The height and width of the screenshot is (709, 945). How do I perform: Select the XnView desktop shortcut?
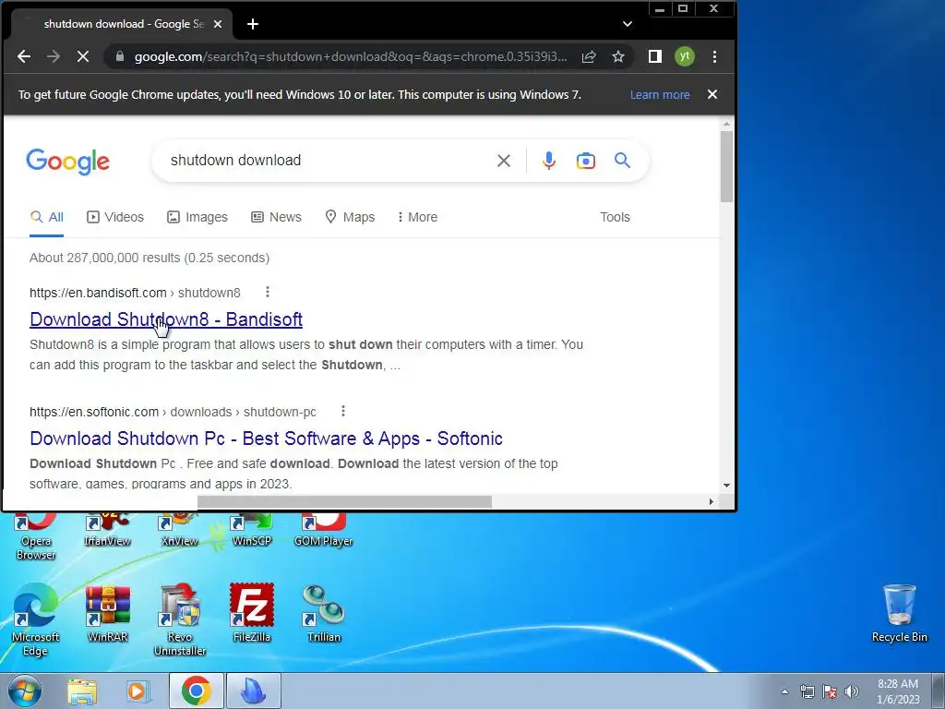(x=180, y=529)
